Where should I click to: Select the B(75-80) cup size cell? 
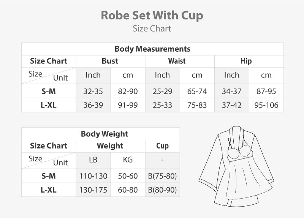pos(162,176)
